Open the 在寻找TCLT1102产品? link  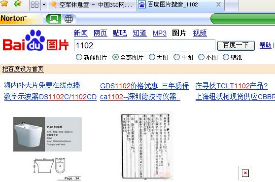pos(232,86)
